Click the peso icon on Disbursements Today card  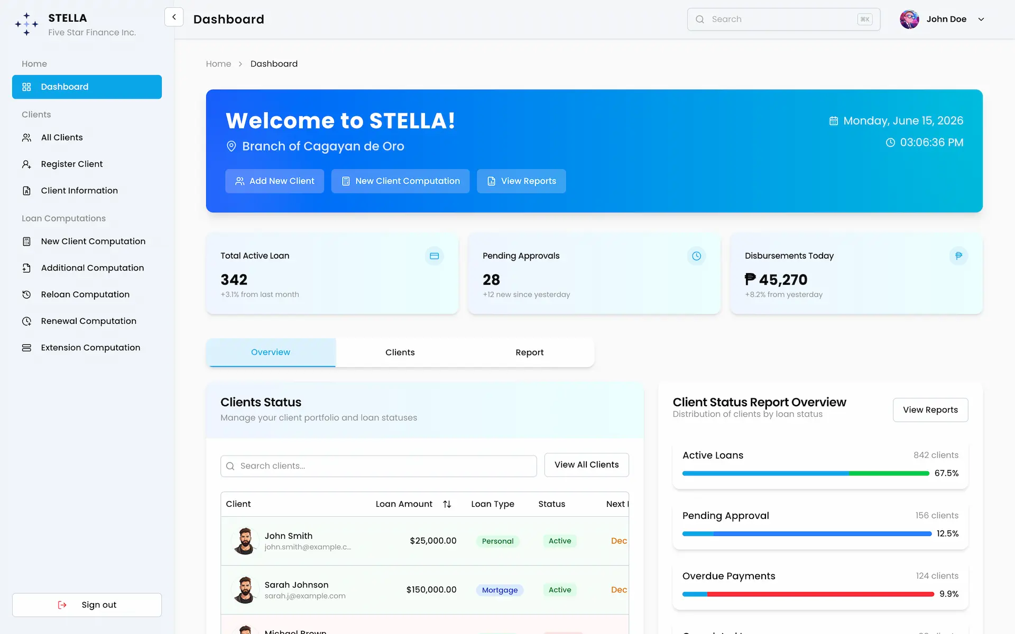click(x=959, y=256)
